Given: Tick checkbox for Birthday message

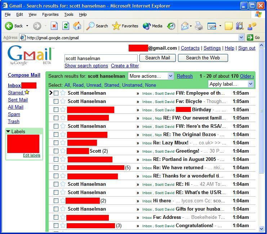Looking at the screenshot, I should pyautogui.click(x=56, y=109).
